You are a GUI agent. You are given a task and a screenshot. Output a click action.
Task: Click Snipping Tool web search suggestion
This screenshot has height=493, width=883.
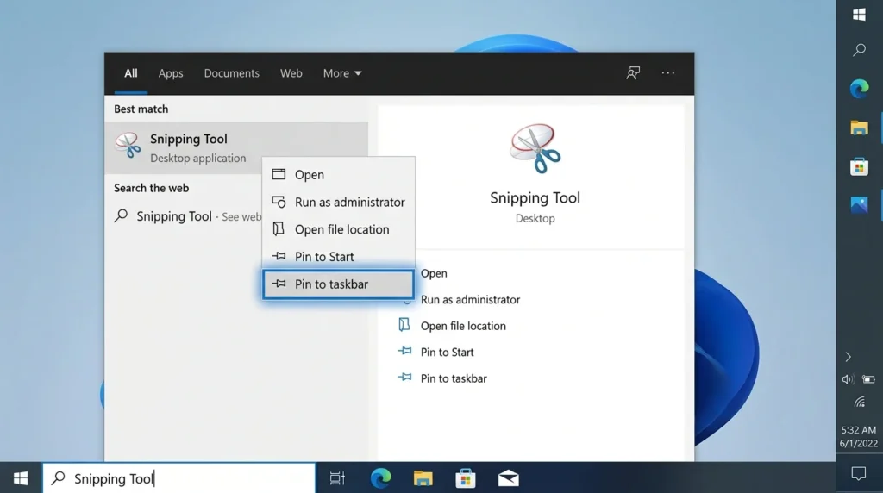click(188, 216)
